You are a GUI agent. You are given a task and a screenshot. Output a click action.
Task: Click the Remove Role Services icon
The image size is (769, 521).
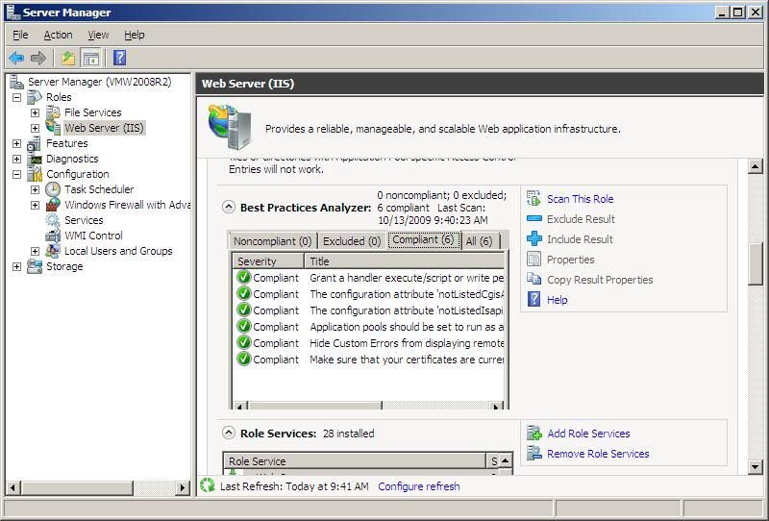pyautogui.click(x=534, y=453)
